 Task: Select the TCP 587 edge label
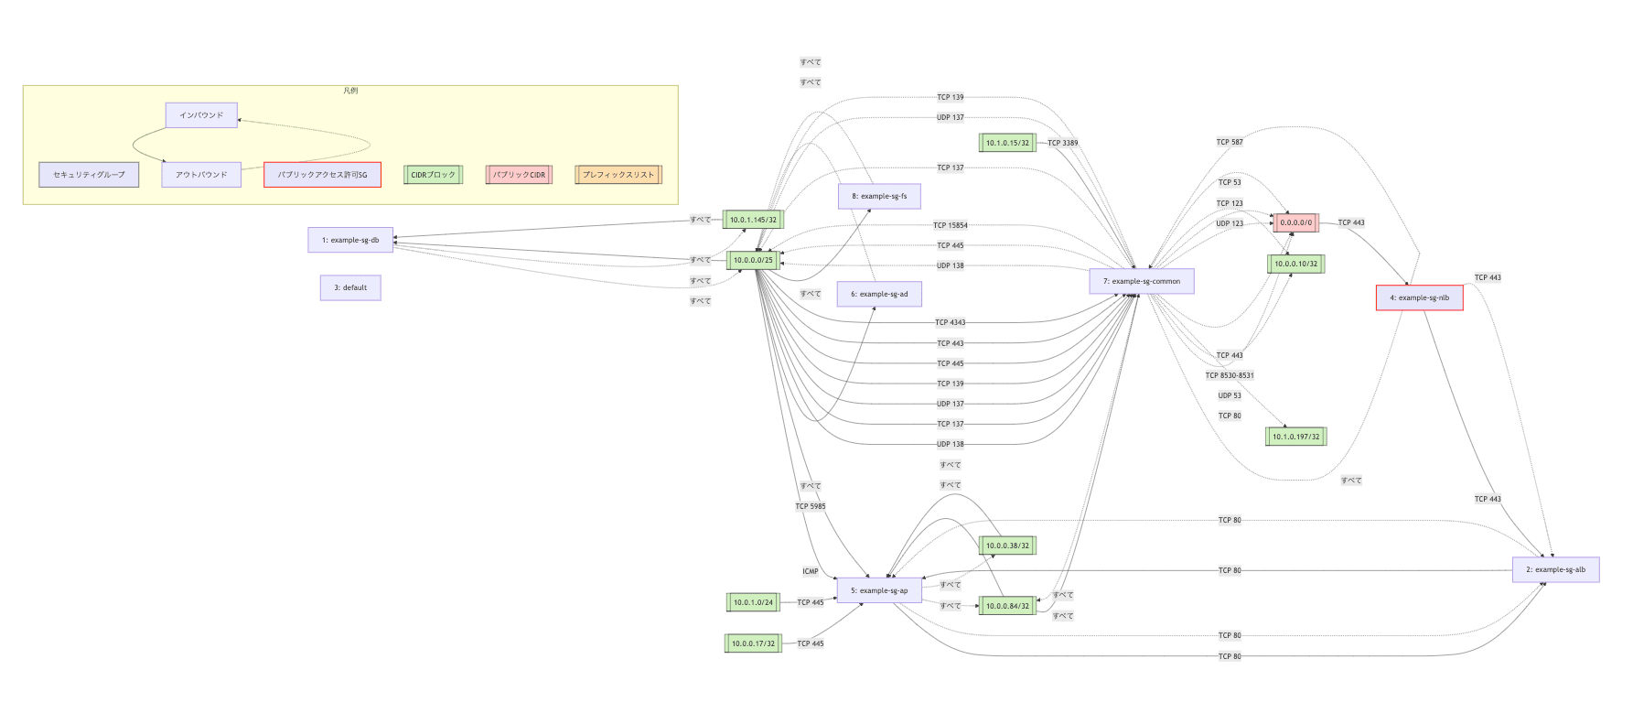pos(1230,142)
